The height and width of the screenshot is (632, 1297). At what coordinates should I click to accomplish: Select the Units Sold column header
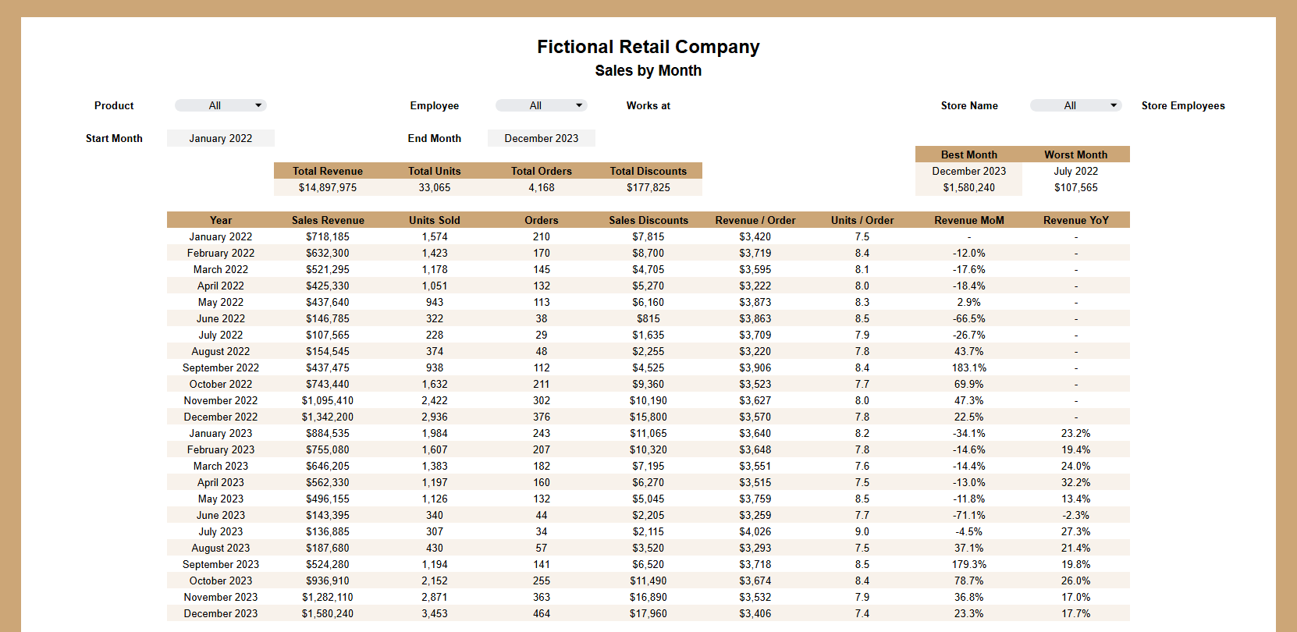click(435, 220)
